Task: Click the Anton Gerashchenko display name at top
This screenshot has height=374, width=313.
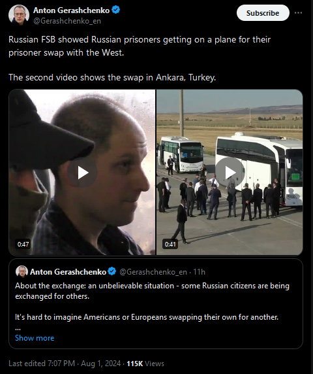Action: 71,10
